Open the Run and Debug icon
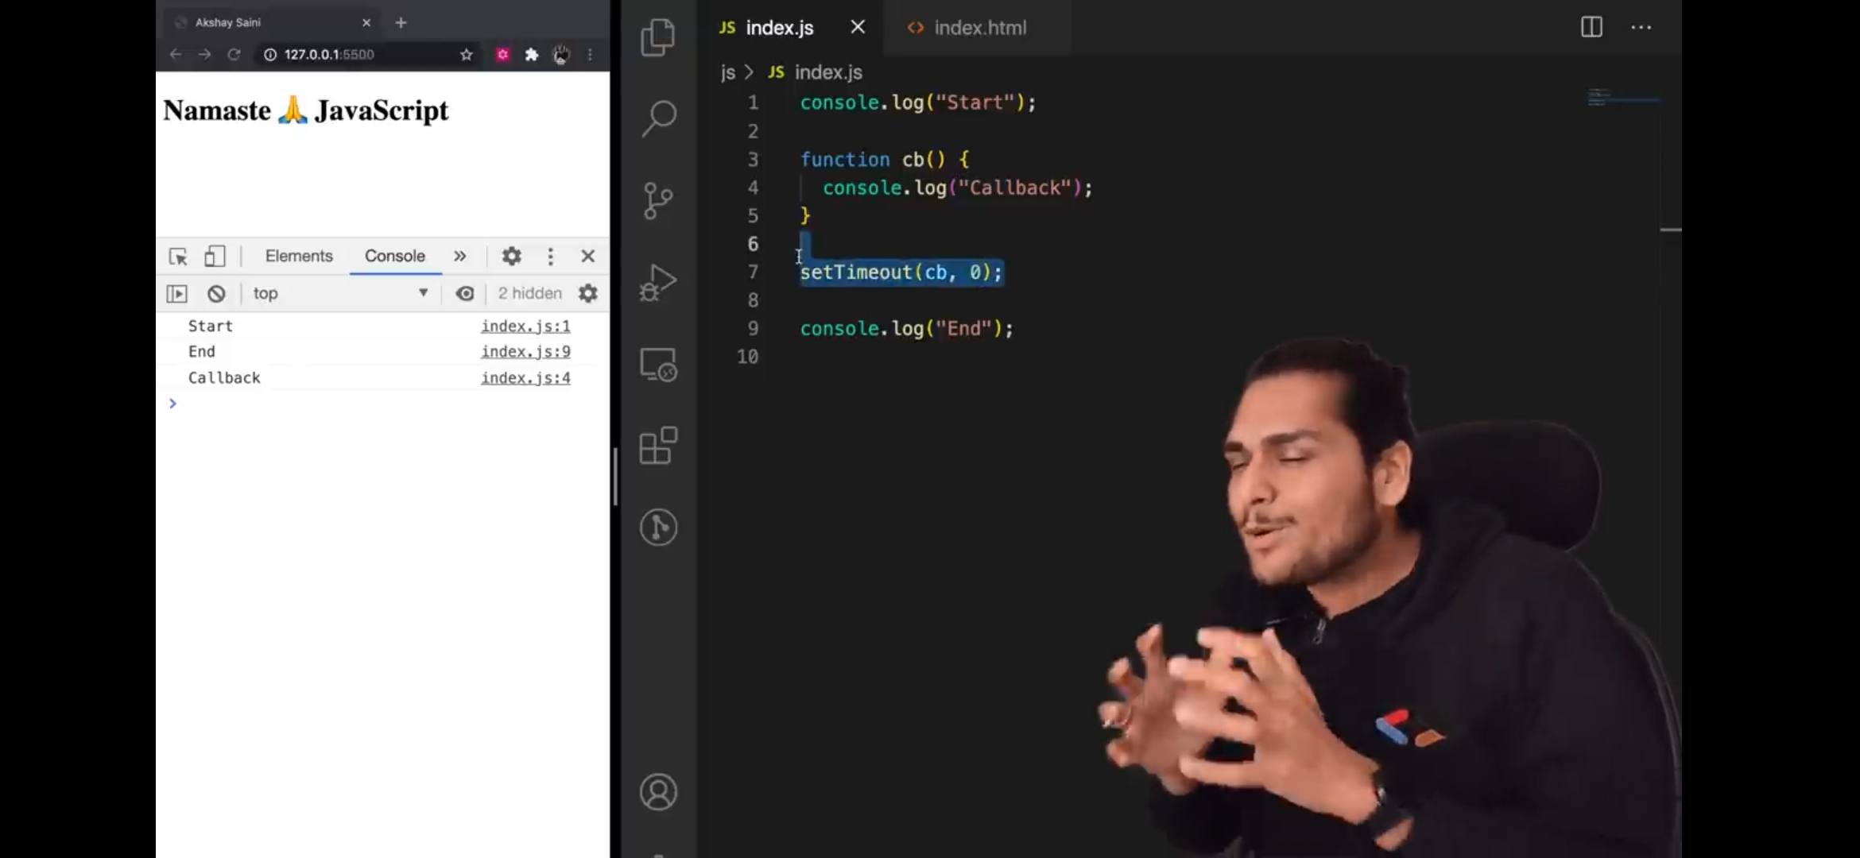This screenshot has width=1860, height=858. [x=658, y=283]
